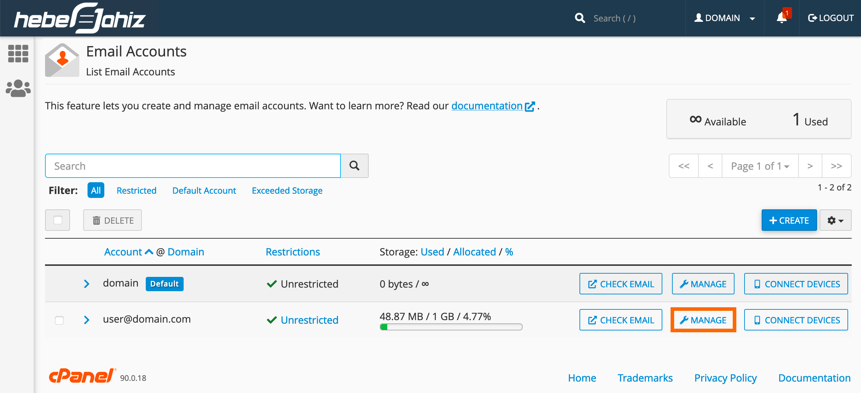Click the cPanel logo in footer
Image resolution: width=861 pixels, height=393 pixels.
tap(82, 376)
